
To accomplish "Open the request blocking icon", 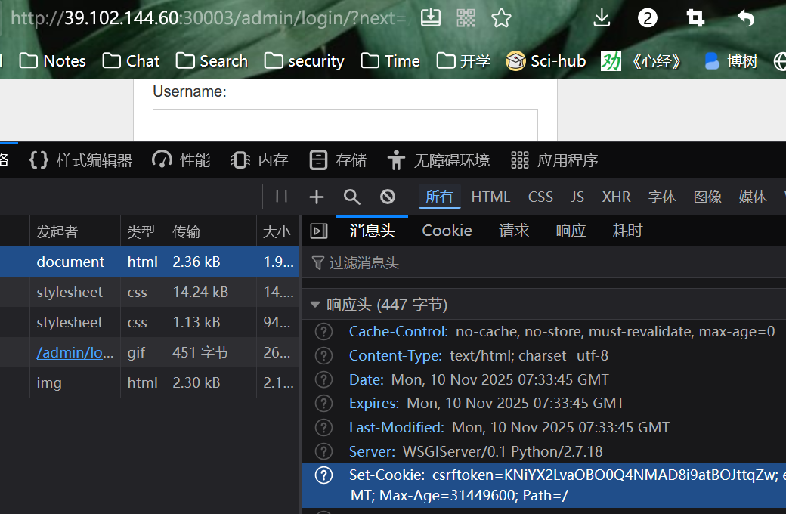I will pyautogui.click(x=388, y=197).
